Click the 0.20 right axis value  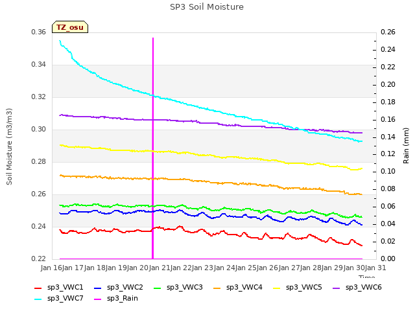coord(388,85)
